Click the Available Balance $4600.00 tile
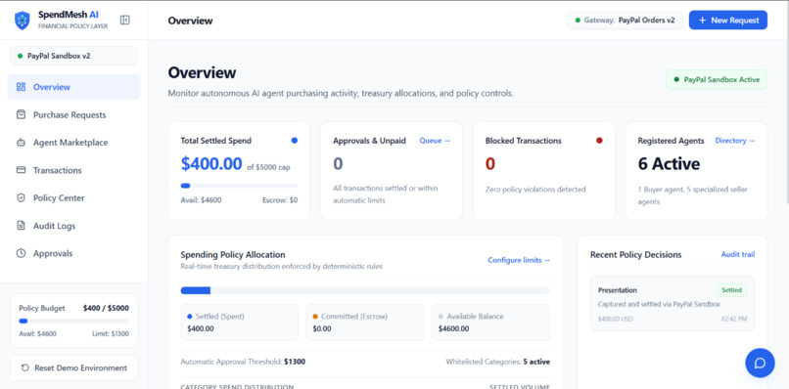This screenshot has width=789, height=389. (x=490, y=323)
